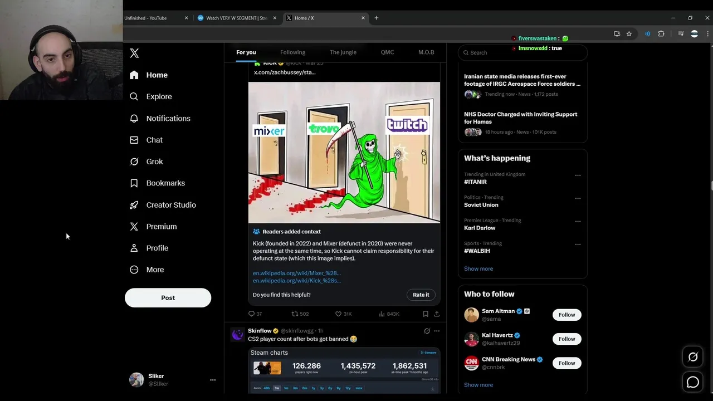Follow Sam Altman

click(567, 315)
